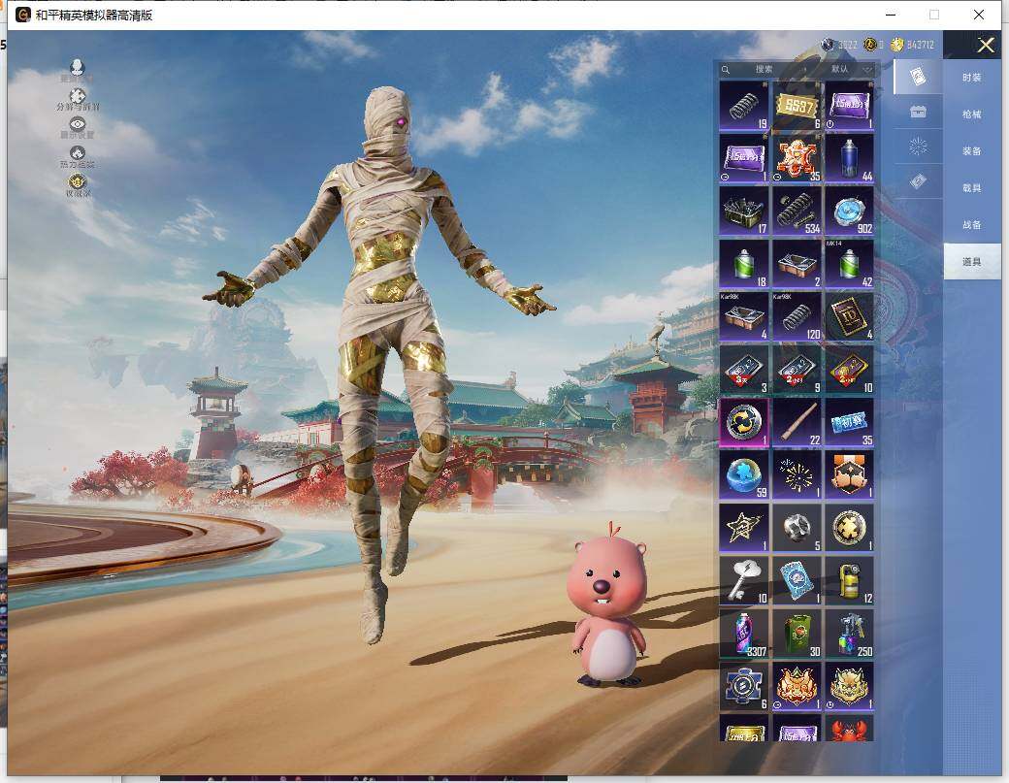Select the cloud key item with count 10
This screenshot has height=783, width=1009.
(x=744, y=580)
